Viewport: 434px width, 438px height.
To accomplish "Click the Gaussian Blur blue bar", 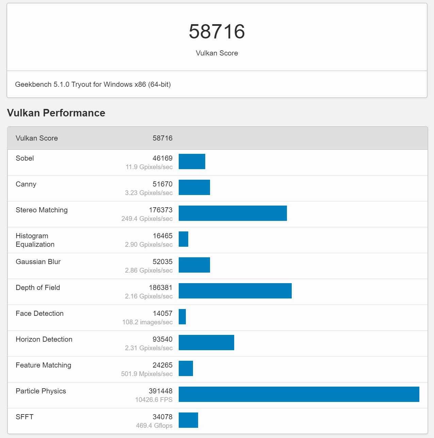I will tap(194, 265).
